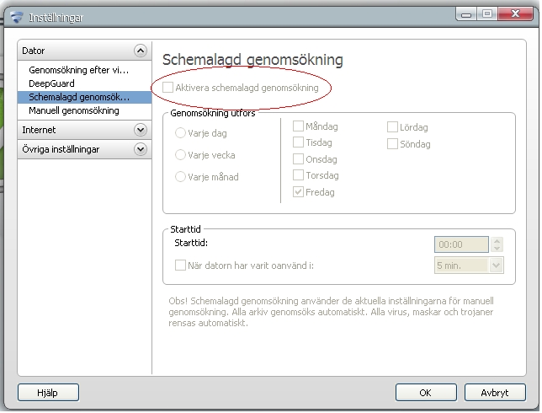
Task: Click the Genomsökning utförs group label
Action: coord(213,113)
